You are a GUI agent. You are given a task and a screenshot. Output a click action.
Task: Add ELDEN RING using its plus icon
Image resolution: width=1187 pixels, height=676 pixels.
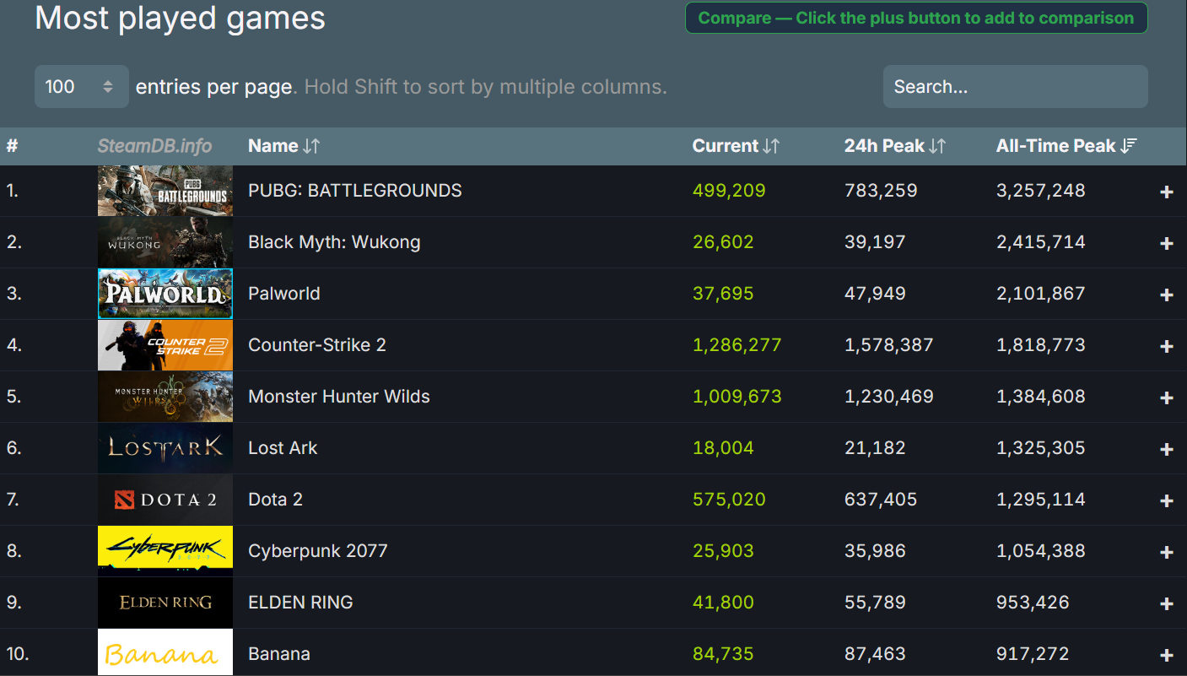click(x=1166, y=603)
